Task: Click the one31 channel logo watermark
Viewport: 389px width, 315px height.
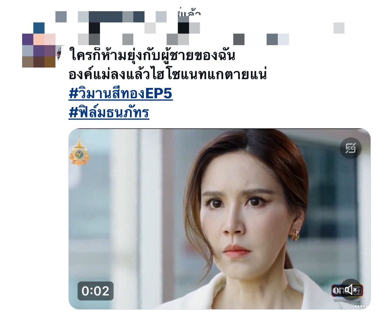Action: point(347,290)
